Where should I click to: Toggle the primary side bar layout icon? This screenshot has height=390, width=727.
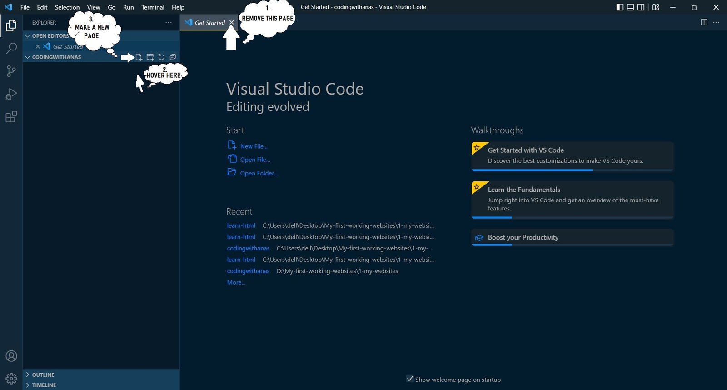(x=620, y=7)
